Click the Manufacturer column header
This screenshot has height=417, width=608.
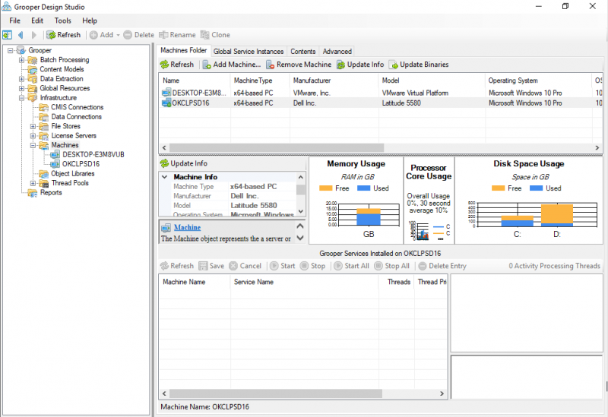tap(312, 81)
